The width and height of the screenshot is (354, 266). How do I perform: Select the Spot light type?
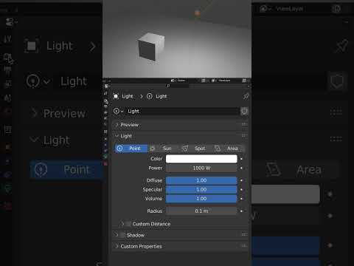195,149
